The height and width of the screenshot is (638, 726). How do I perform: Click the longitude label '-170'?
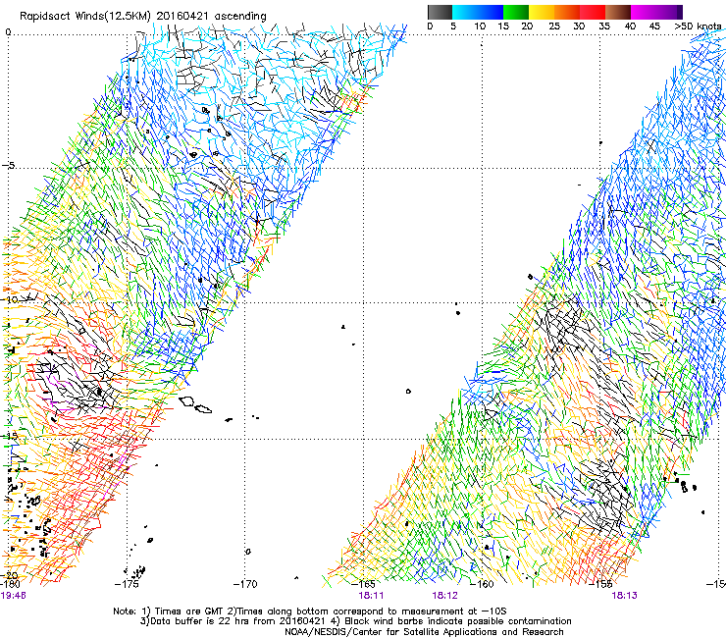245,584
